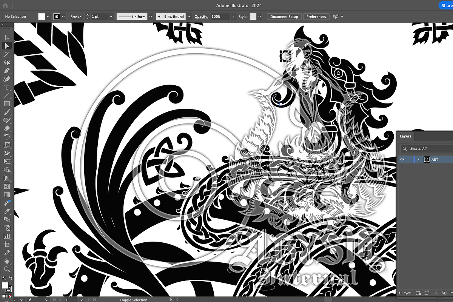Click the Default Fill and Stroke icon
The width and height of the screenshot is (453, 302).
(x=3, y=278)
